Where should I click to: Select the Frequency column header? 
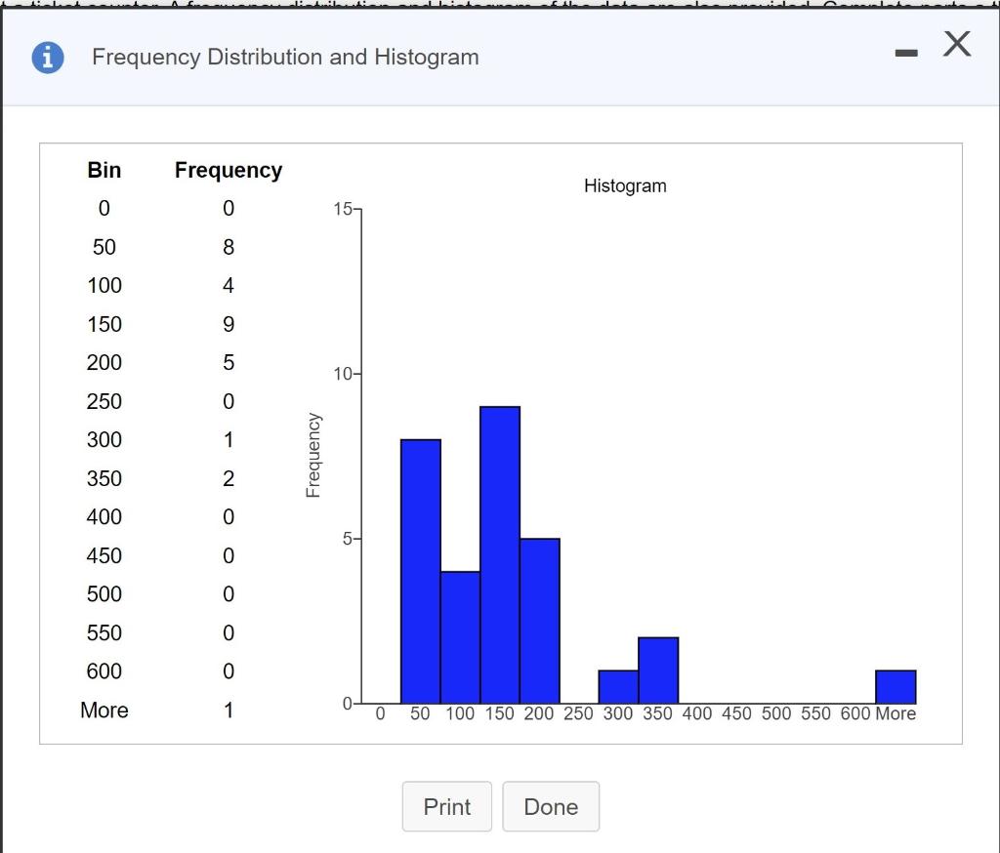pos(228,170)
